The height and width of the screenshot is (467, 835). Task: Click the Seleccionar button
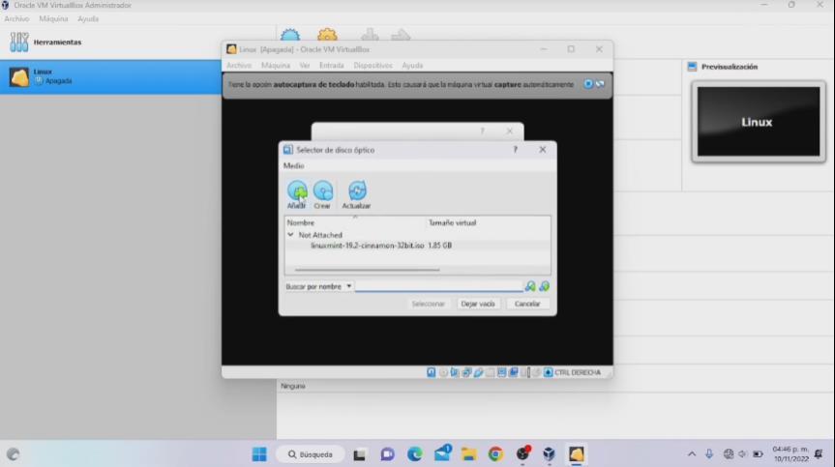point(428,304)
